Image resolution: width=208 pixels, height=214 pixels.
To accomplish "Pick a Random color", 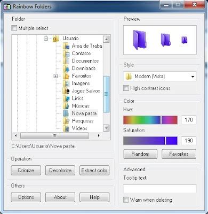I will click(x=140, y=154).
